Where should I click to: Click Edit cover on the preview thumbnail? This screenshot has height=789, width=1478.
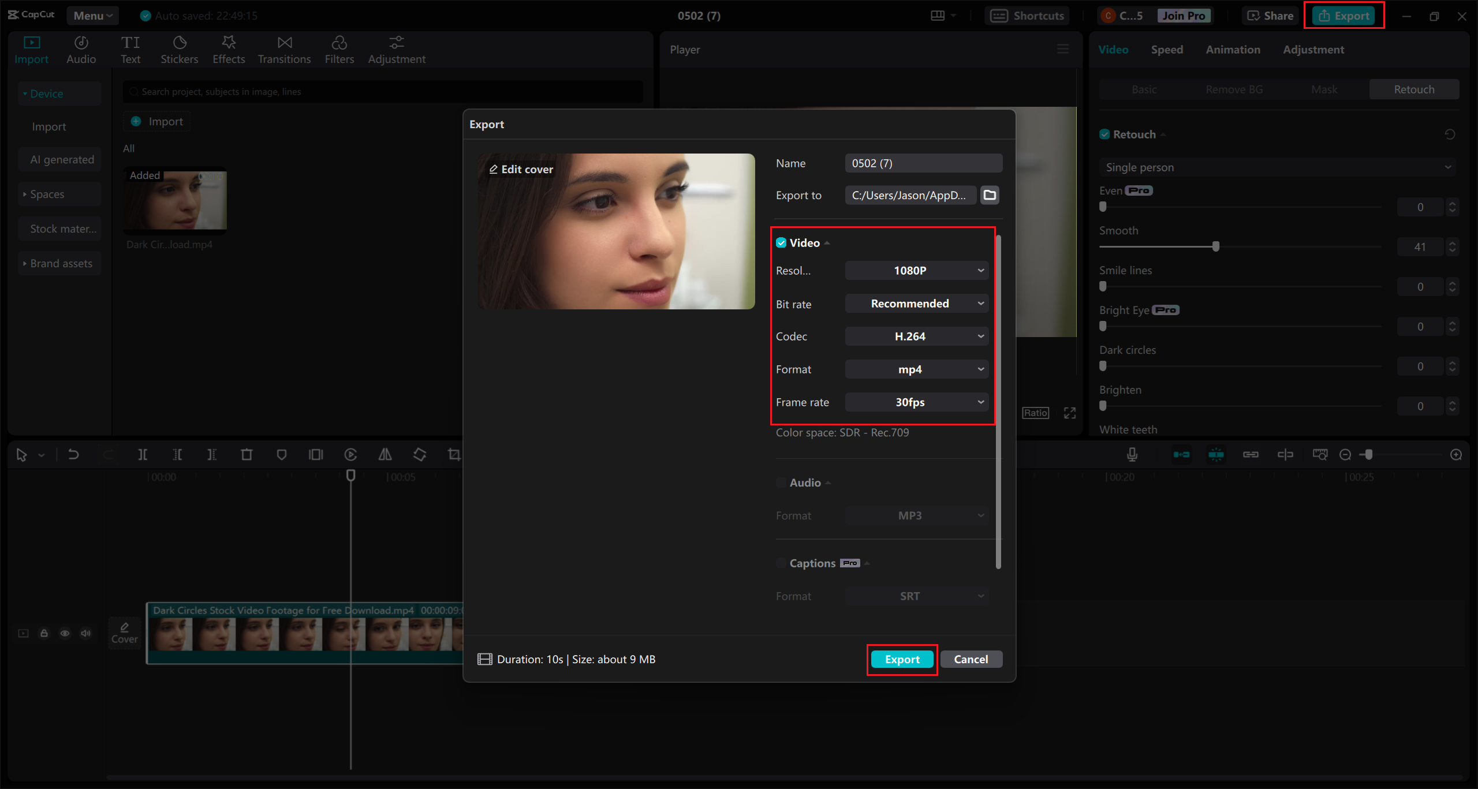pos(521,169)
